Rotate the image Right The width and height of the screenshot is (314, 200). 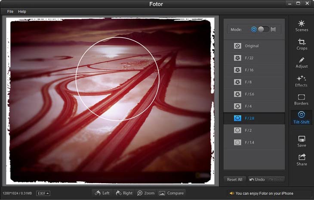[124, 193]
